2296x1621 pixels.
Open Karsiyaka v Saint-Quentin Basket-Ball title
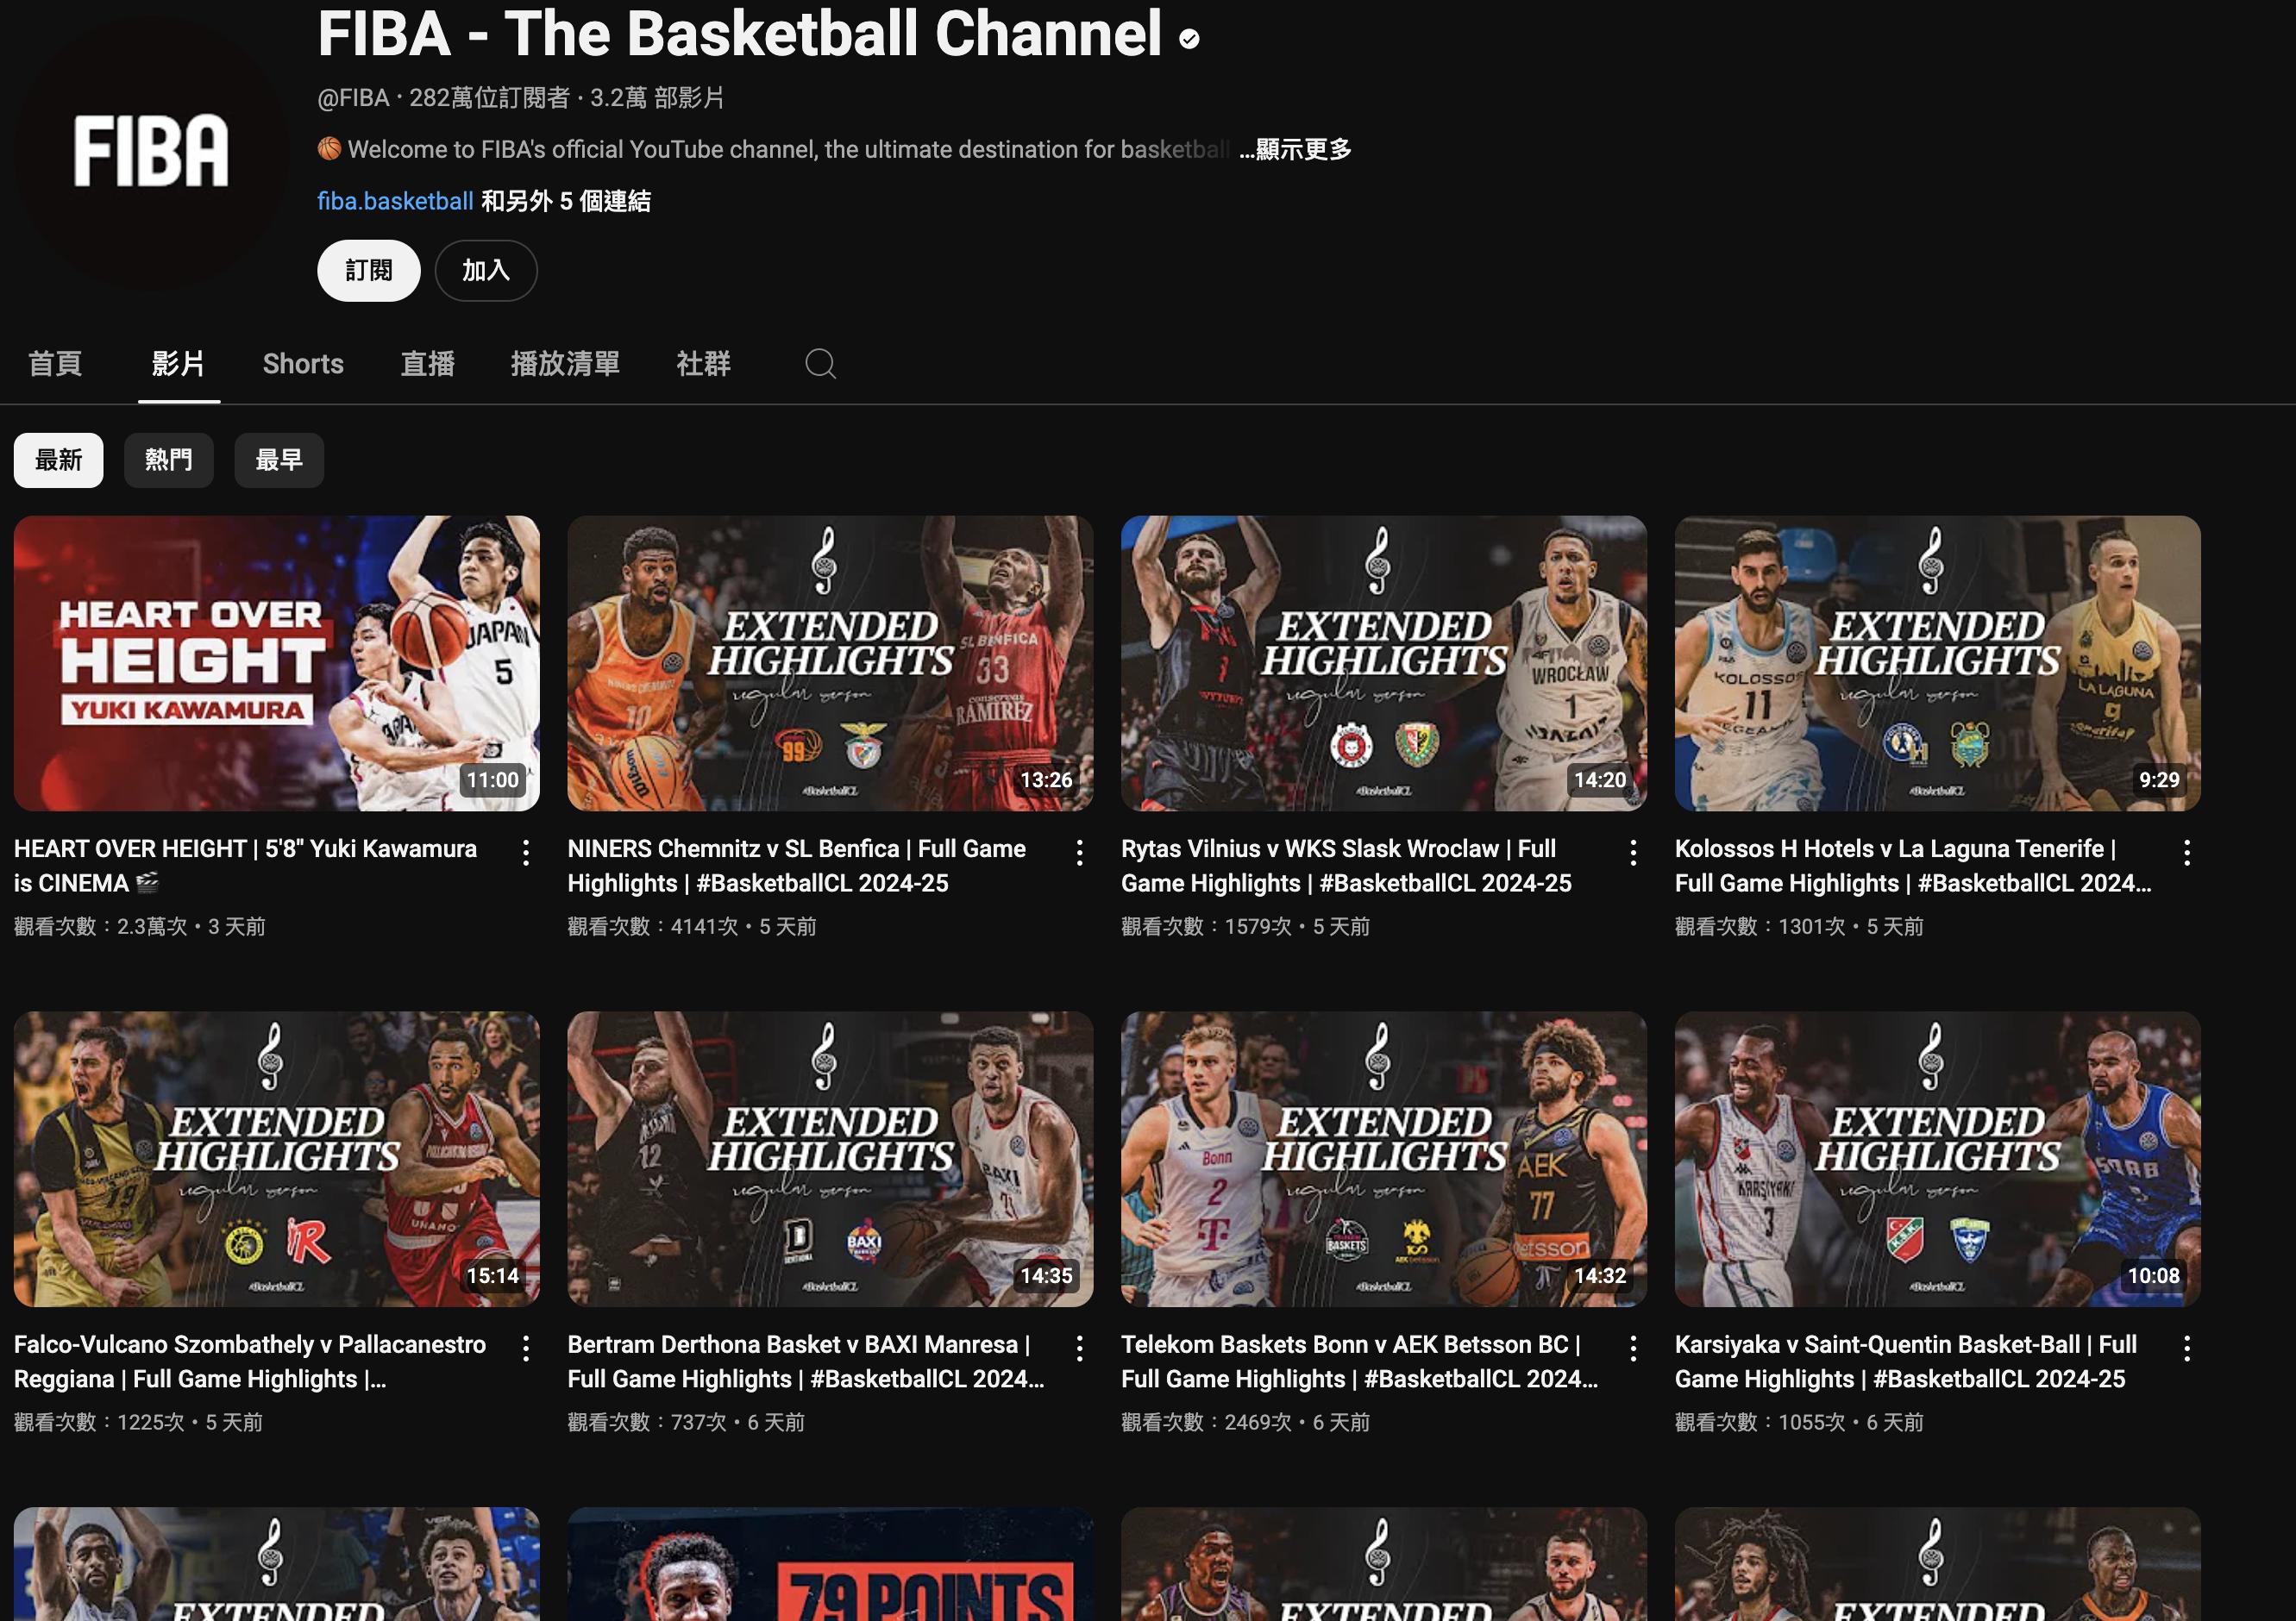(1906, 1361)
